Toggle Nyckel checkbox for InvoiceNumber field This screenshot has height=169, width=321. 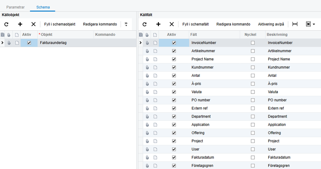(253, 43)
